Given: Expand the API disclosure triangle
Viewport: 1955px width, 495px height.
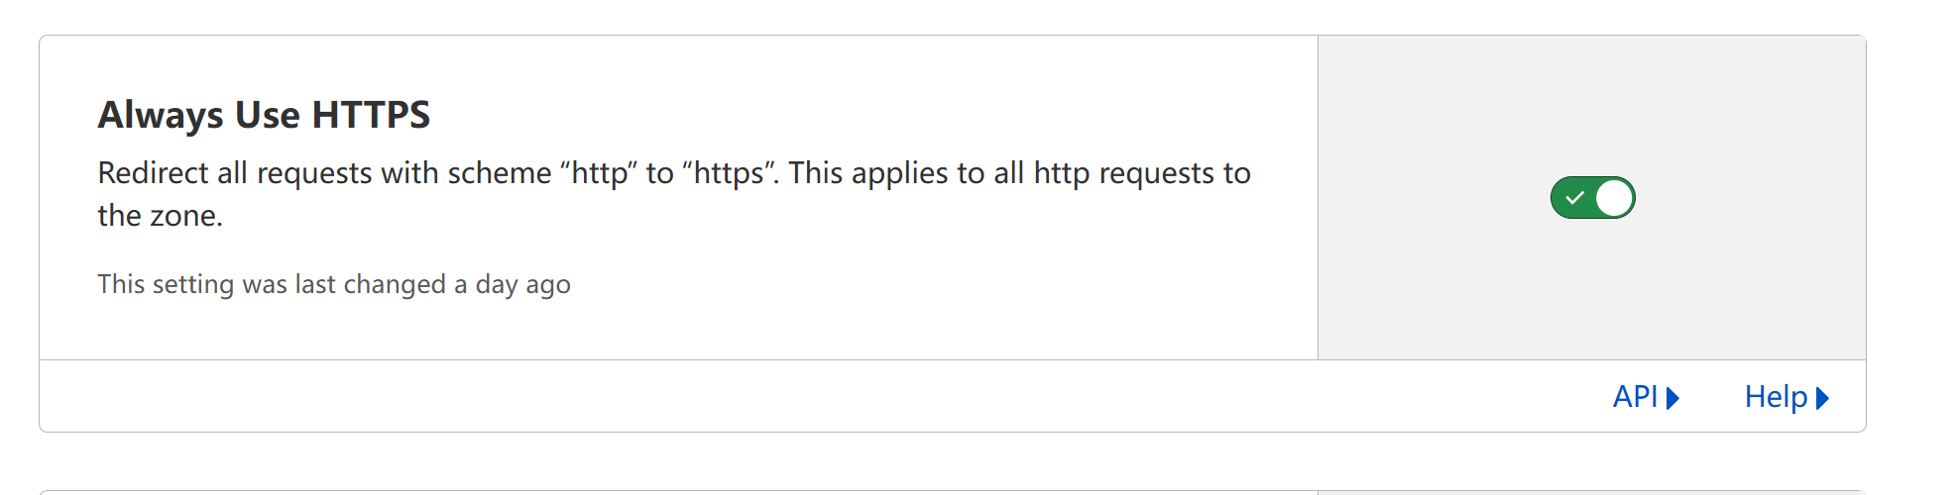Looking at the screenshot, I should click(x=1672, y=398).
